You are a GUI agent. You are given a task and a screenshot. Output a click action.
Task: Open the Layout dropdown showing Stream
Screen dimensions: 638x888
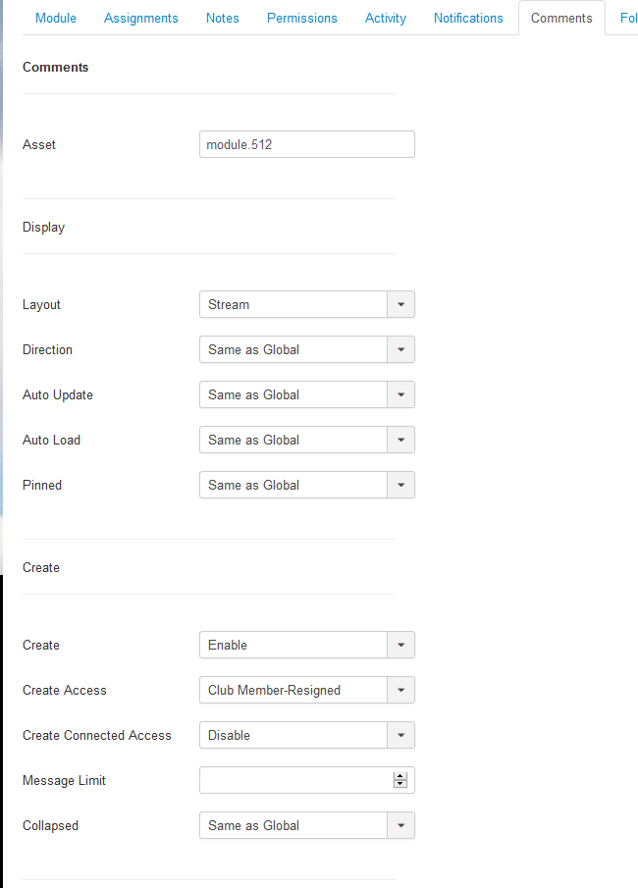point(307,304)
